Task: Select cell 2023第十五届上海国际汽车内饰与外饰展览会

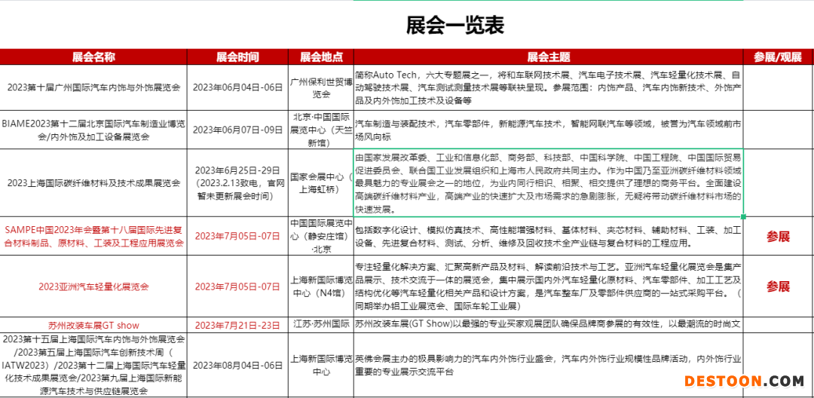Action: [93, 366]
